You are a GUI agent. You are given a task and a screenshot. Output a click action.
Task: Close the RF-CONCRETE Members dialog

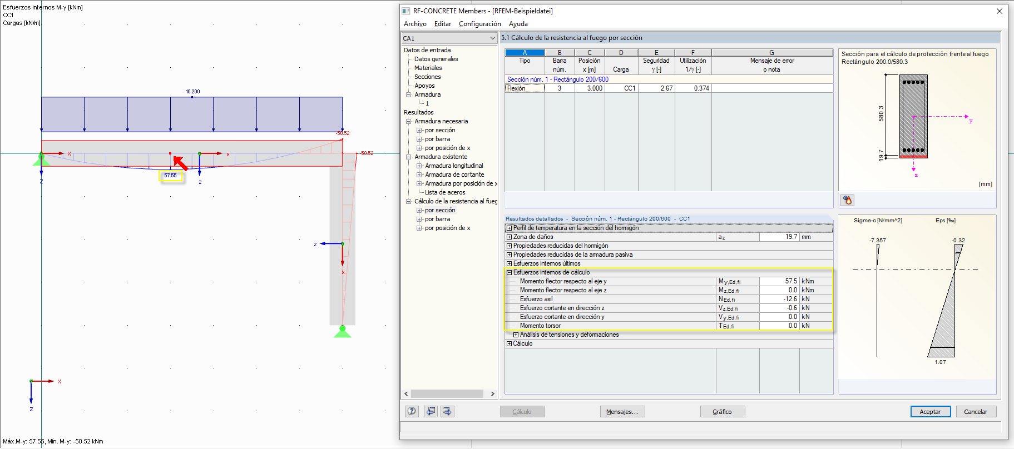(x=999, y=11)
